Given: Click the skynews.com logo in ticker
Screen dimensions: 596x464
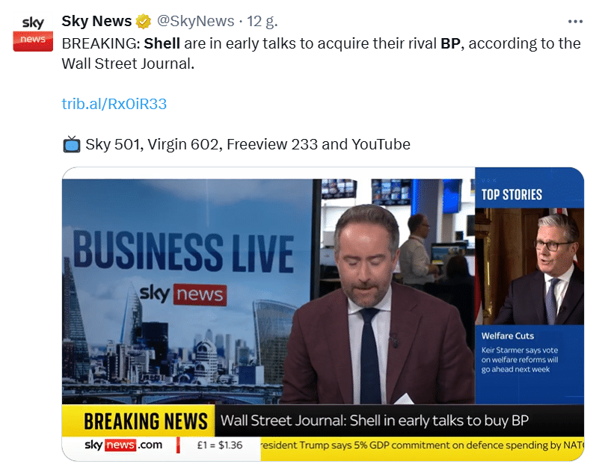Looking at the screenshot, I should coord(123,445).
